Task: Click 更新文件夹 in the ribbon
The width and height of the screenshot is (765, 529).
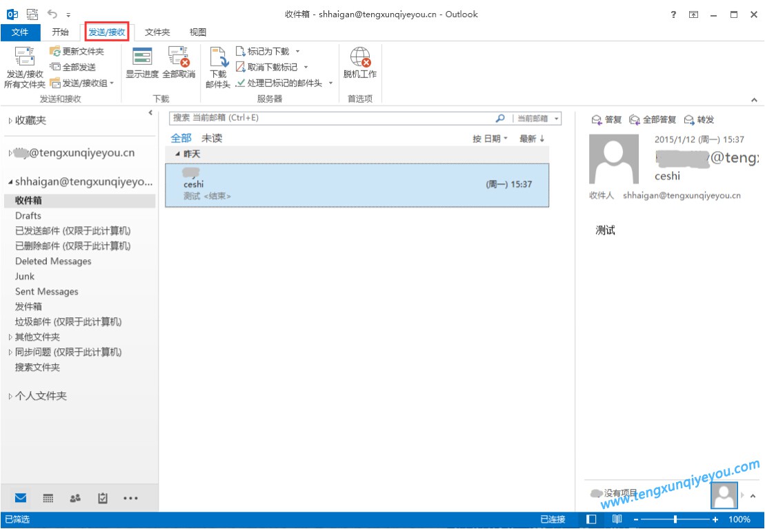Action: (x=77, y=51)
